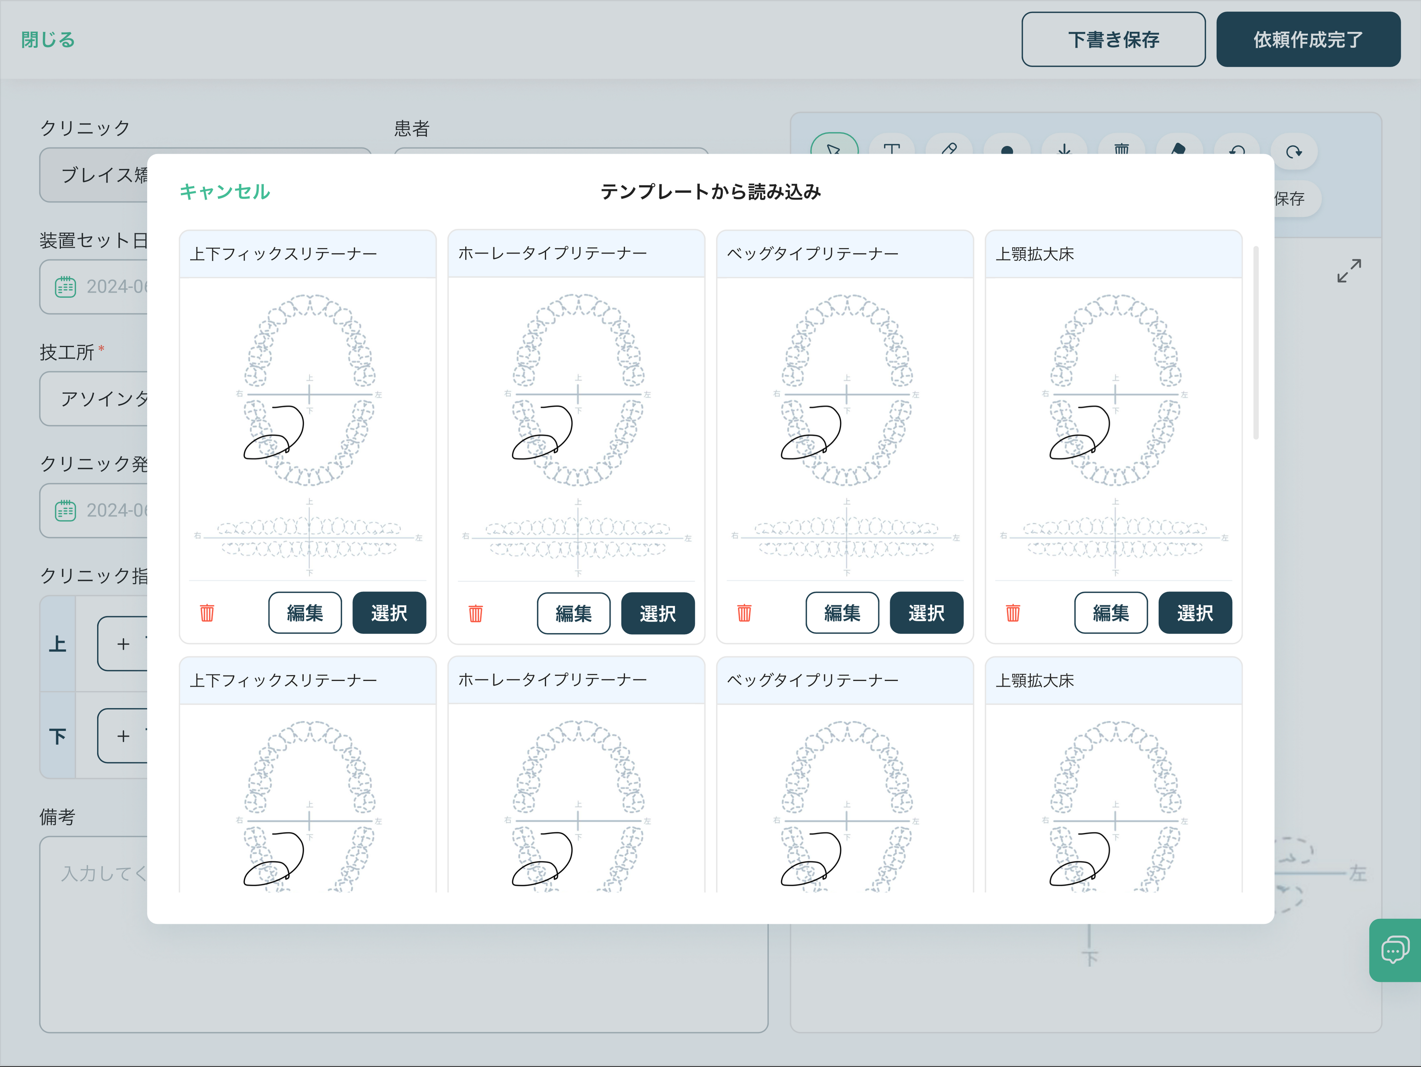This screenshot has width=1421, height=1067.
Task: Open the chat support widget
Action: point(1395,949)
